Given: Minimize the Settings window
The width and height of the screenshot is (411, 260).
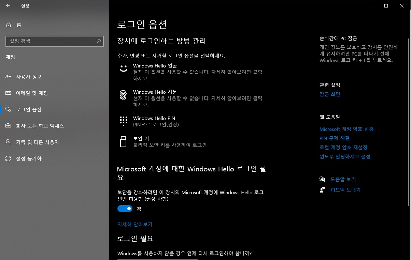Looking at the screenshot, I should [370, 6].
